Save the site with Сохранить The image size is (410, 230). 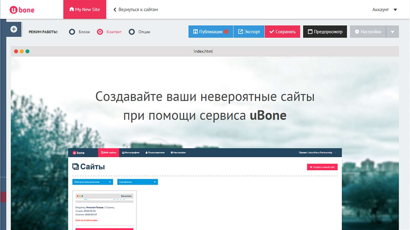pyautogui.click(x=282, y=32)
